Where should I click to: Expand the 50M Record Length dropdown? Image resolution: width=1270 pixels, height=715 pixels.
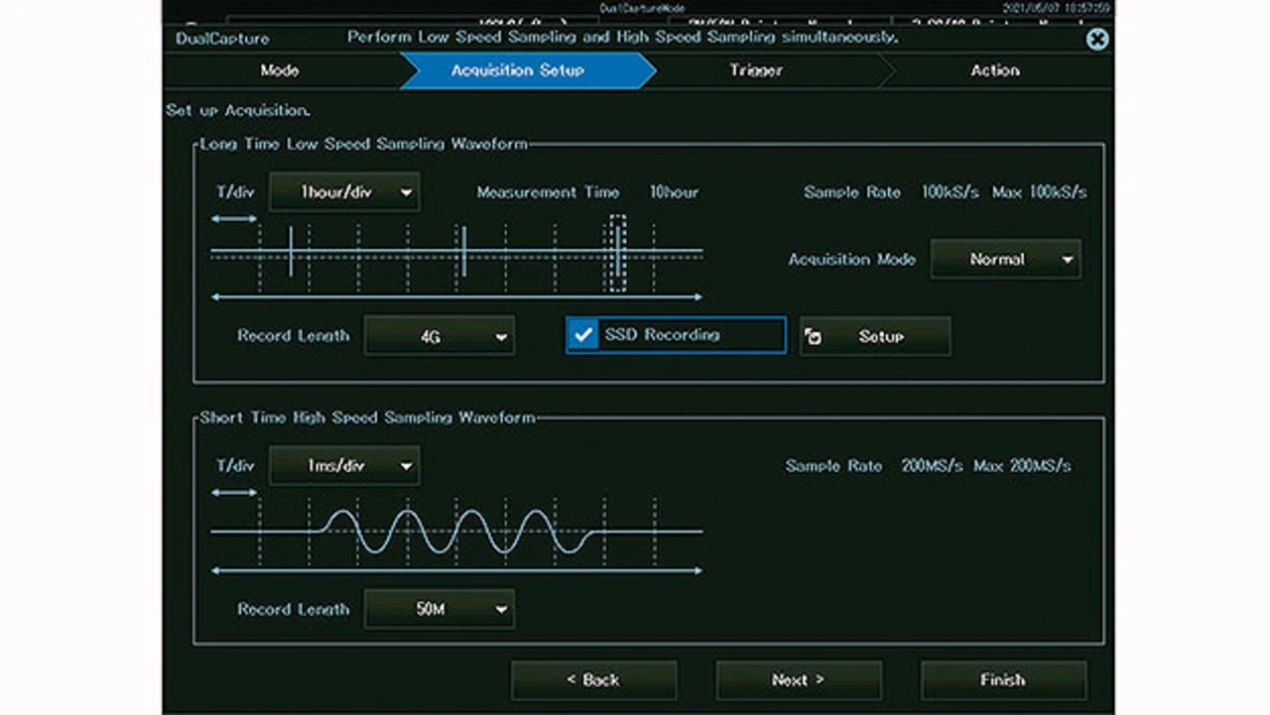pos(439,610)
